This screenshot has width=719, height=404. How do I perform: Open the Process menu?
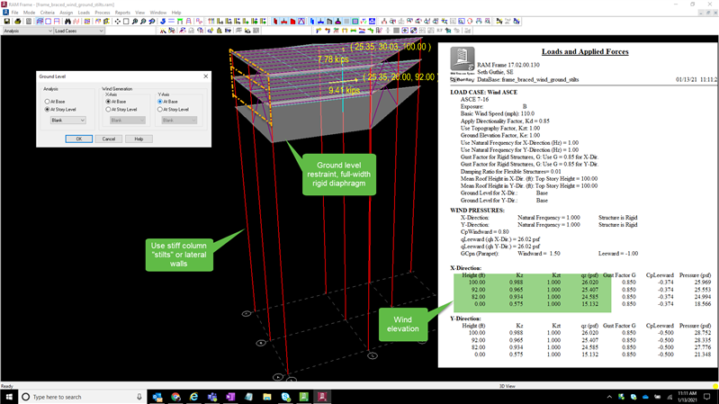click(x=102, y=13)
